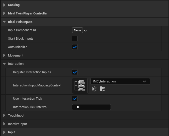This screenshot has width=169, height=136.
Task: Expand the Cooking section
Action: (4, 5)
